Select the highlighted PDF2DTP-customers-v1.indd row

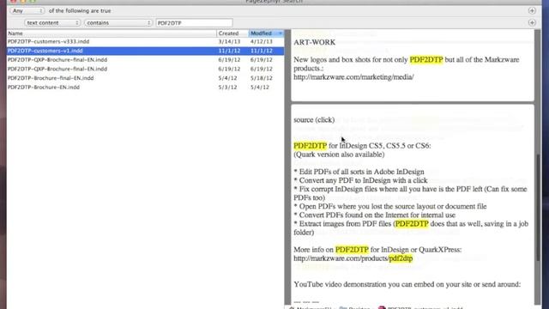coord(145,51)
